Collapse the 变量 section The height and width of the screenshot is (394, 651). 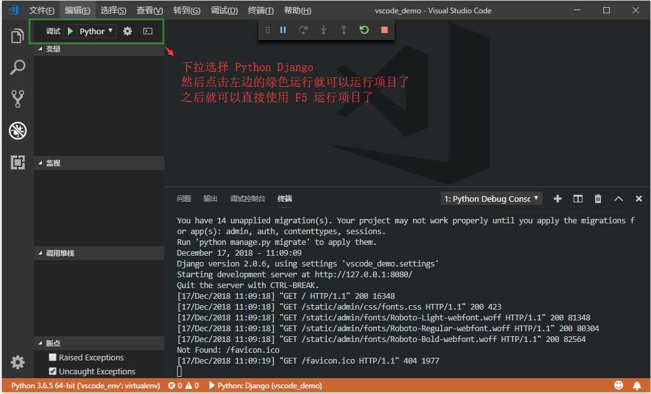99,49
